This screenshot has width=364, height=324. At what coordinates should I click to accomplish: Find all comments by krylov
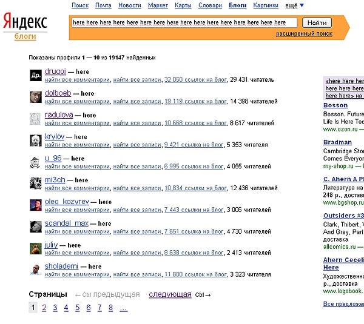point(77,145)
